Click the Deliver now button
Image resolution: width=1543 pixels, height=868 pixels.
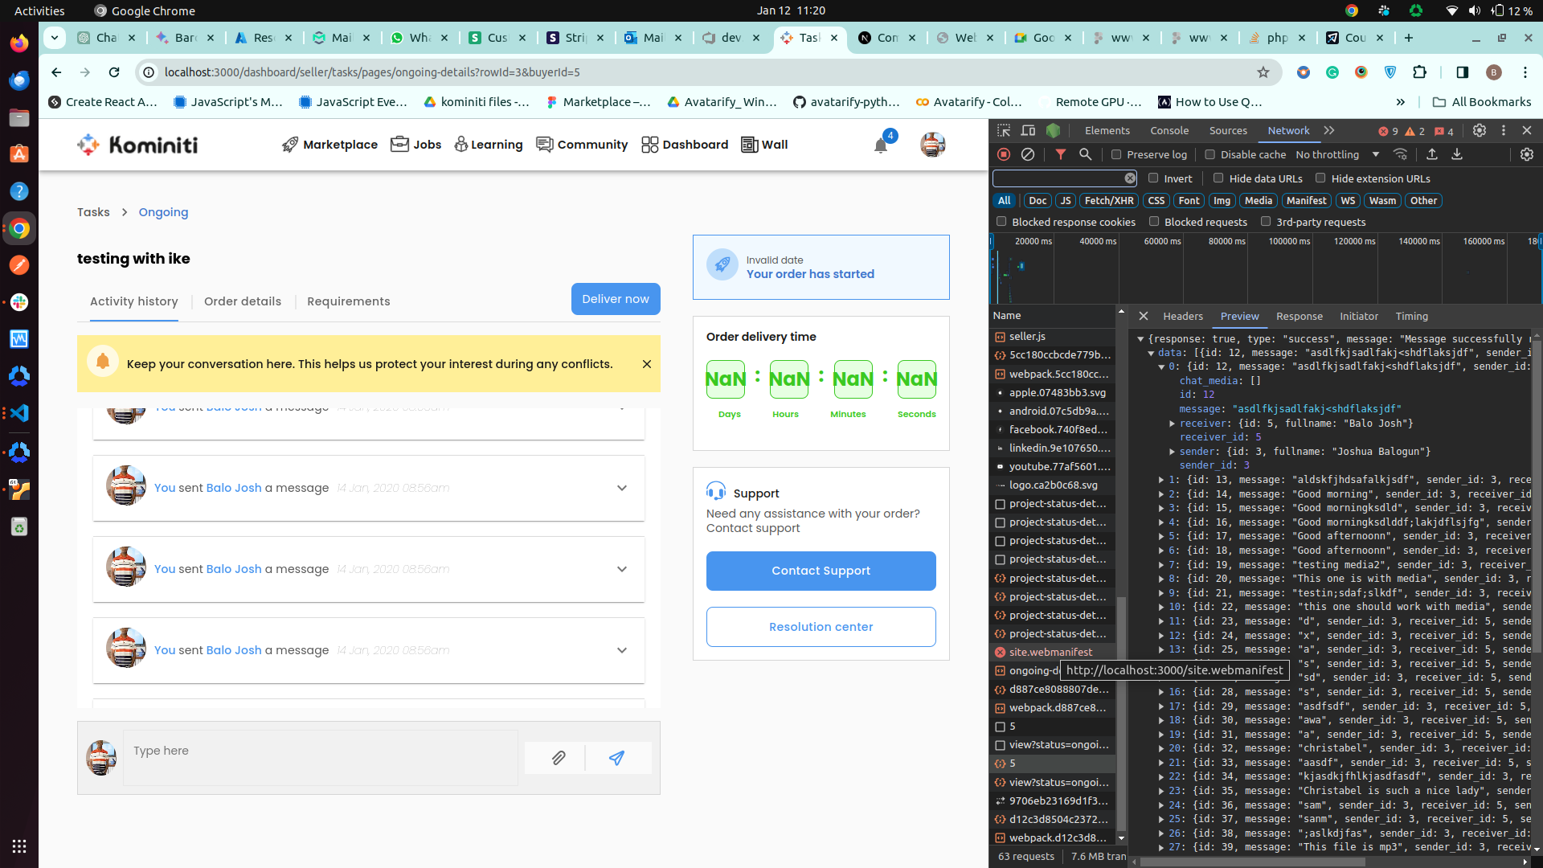[x=616, y=299]
